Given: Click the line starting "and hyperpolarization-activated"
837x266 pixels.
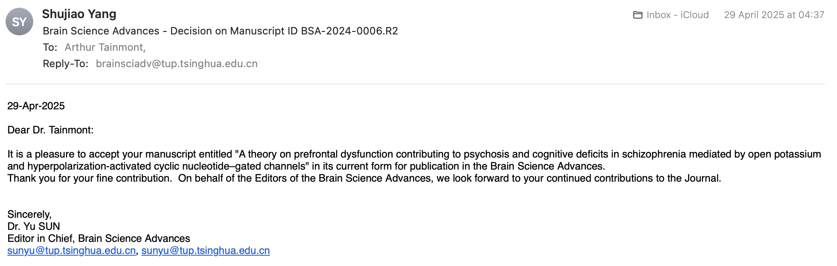Looking at the screenshot, I should point(306,166).
